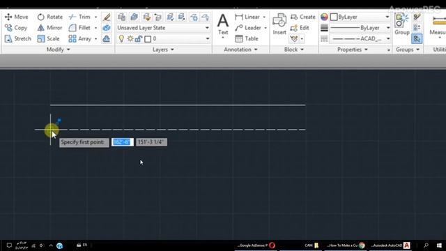Click the Group Edit icon
The image size is (446, 251).
click(417, 28)
